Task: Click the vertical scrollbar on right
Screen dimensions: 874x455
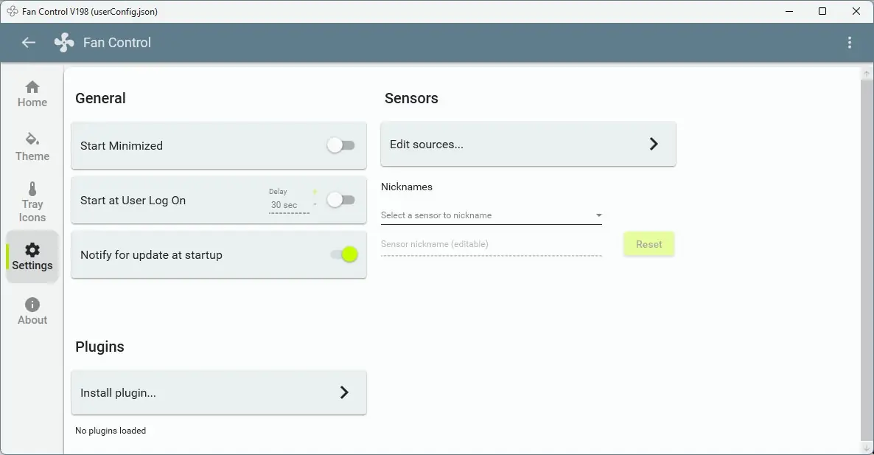Action: point(866,258)
